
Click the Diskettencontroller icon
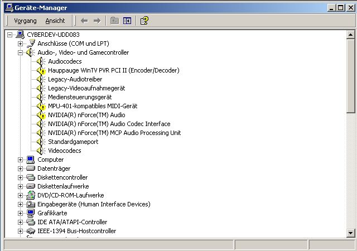pos(31,177)
